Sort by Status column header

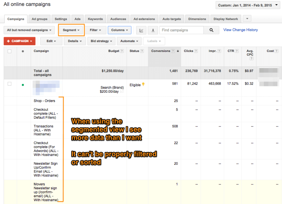(134, 51)
